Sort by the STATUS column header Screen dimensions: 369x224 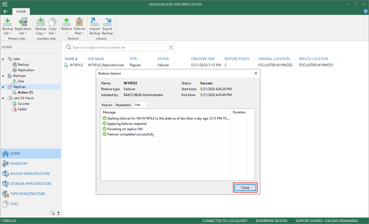(163, 59)
